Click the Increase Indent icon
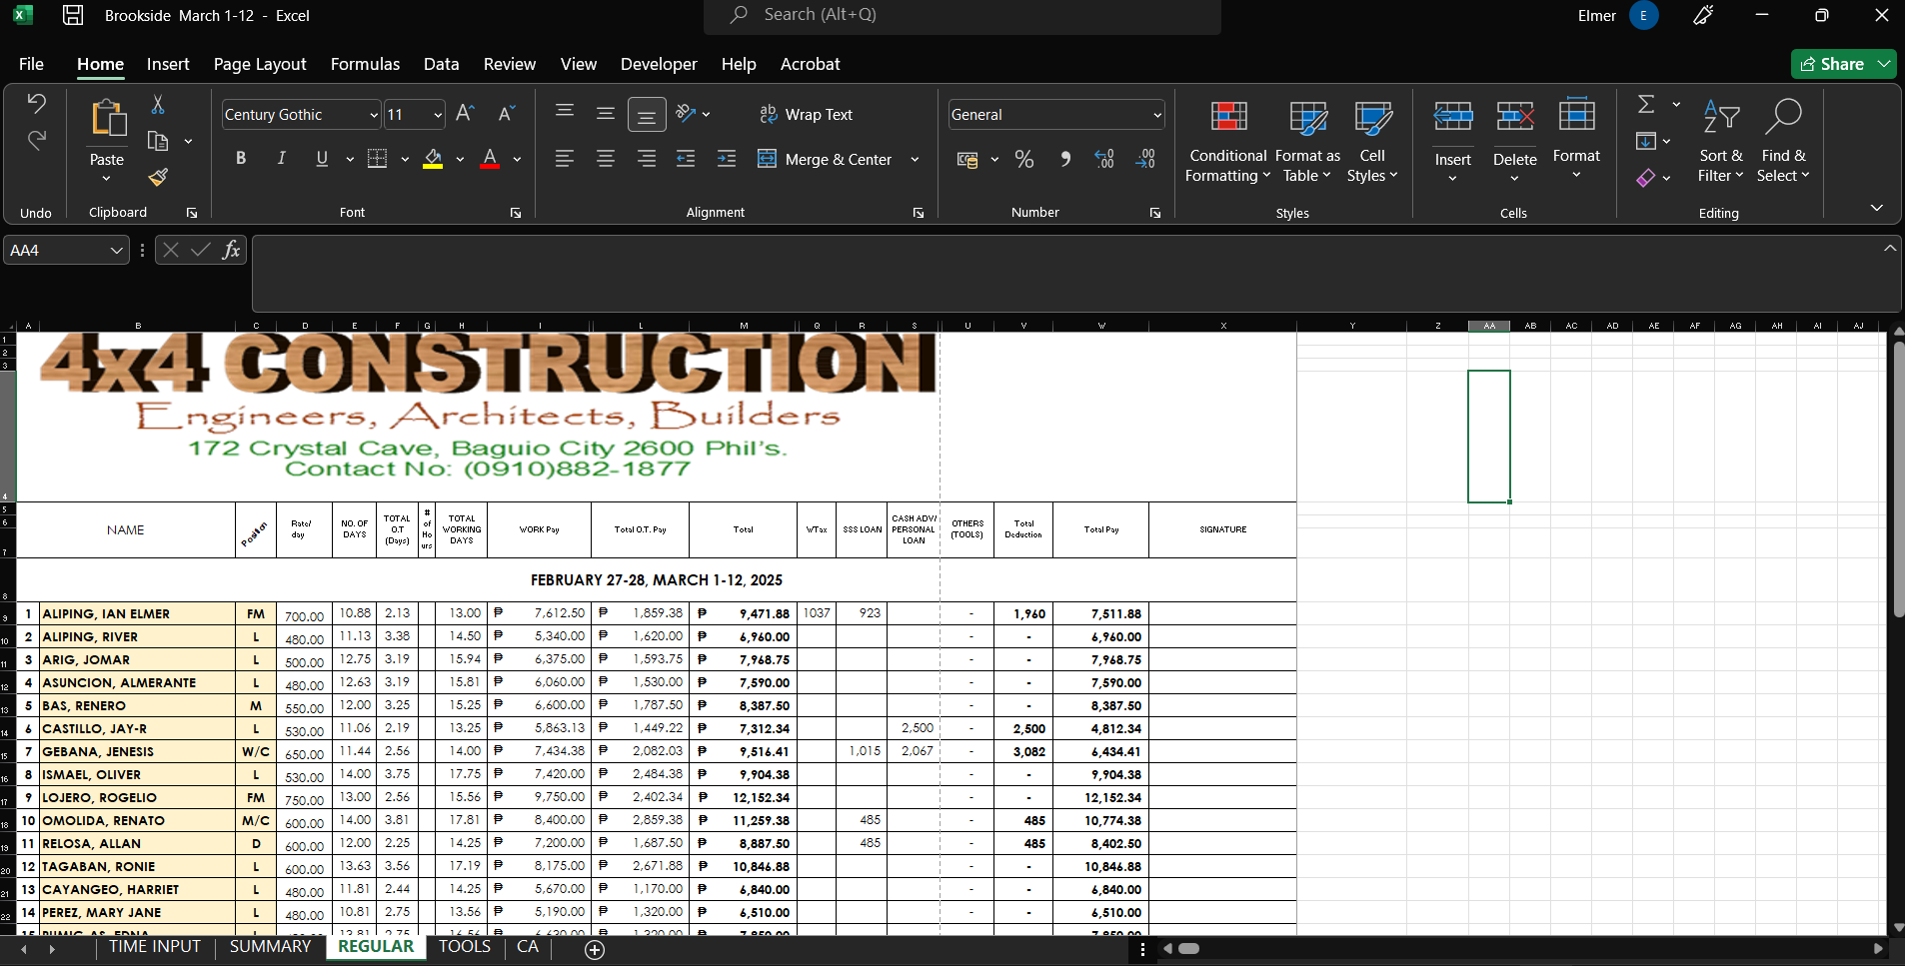Screen dimensions: 1905x966 727,159
